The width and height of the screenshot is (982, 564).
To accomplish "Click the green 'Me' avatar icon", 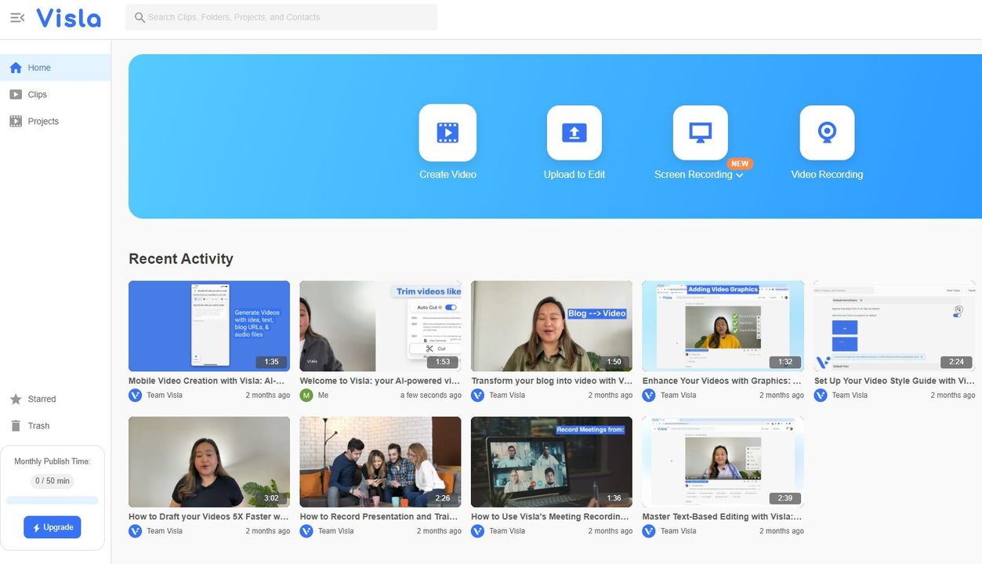I will point(306,396).
